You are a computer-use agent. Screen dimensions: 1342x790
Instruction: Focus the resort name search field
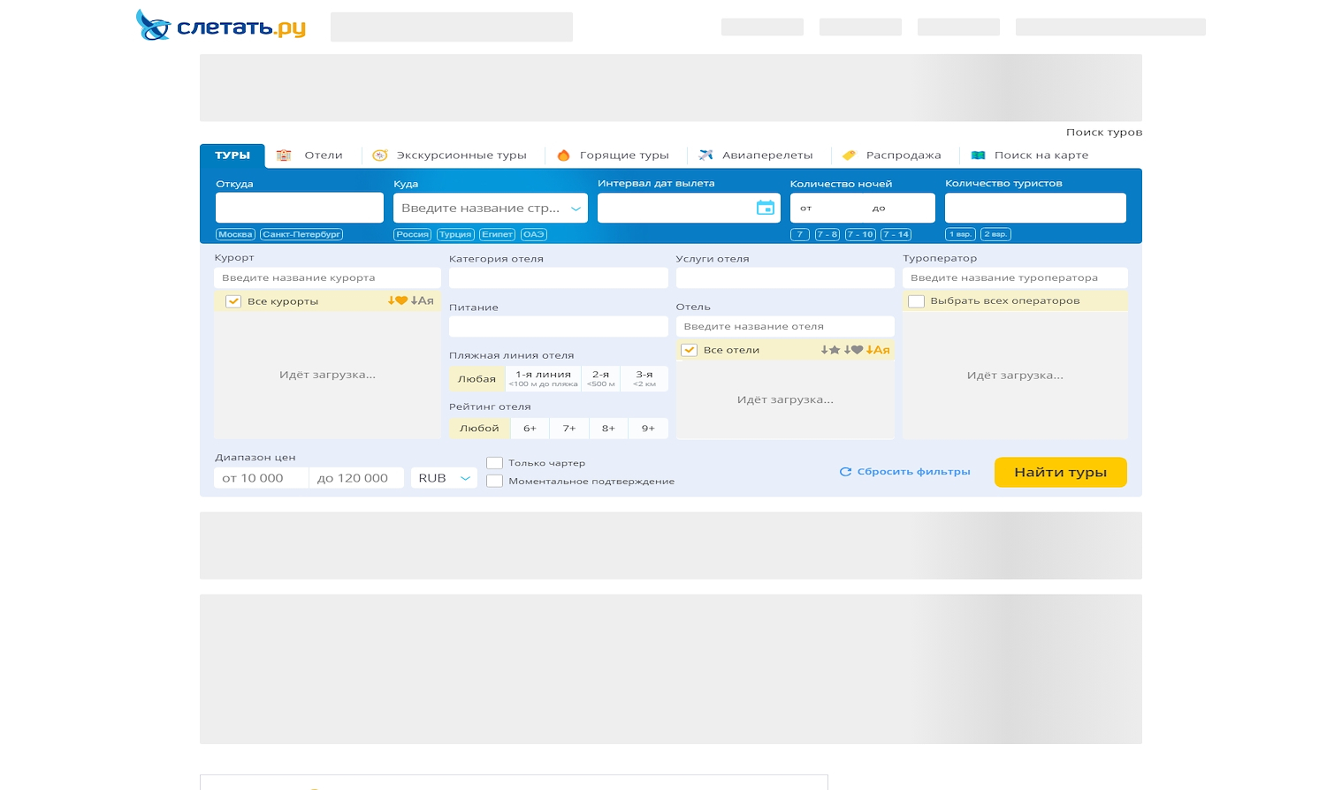327,277
